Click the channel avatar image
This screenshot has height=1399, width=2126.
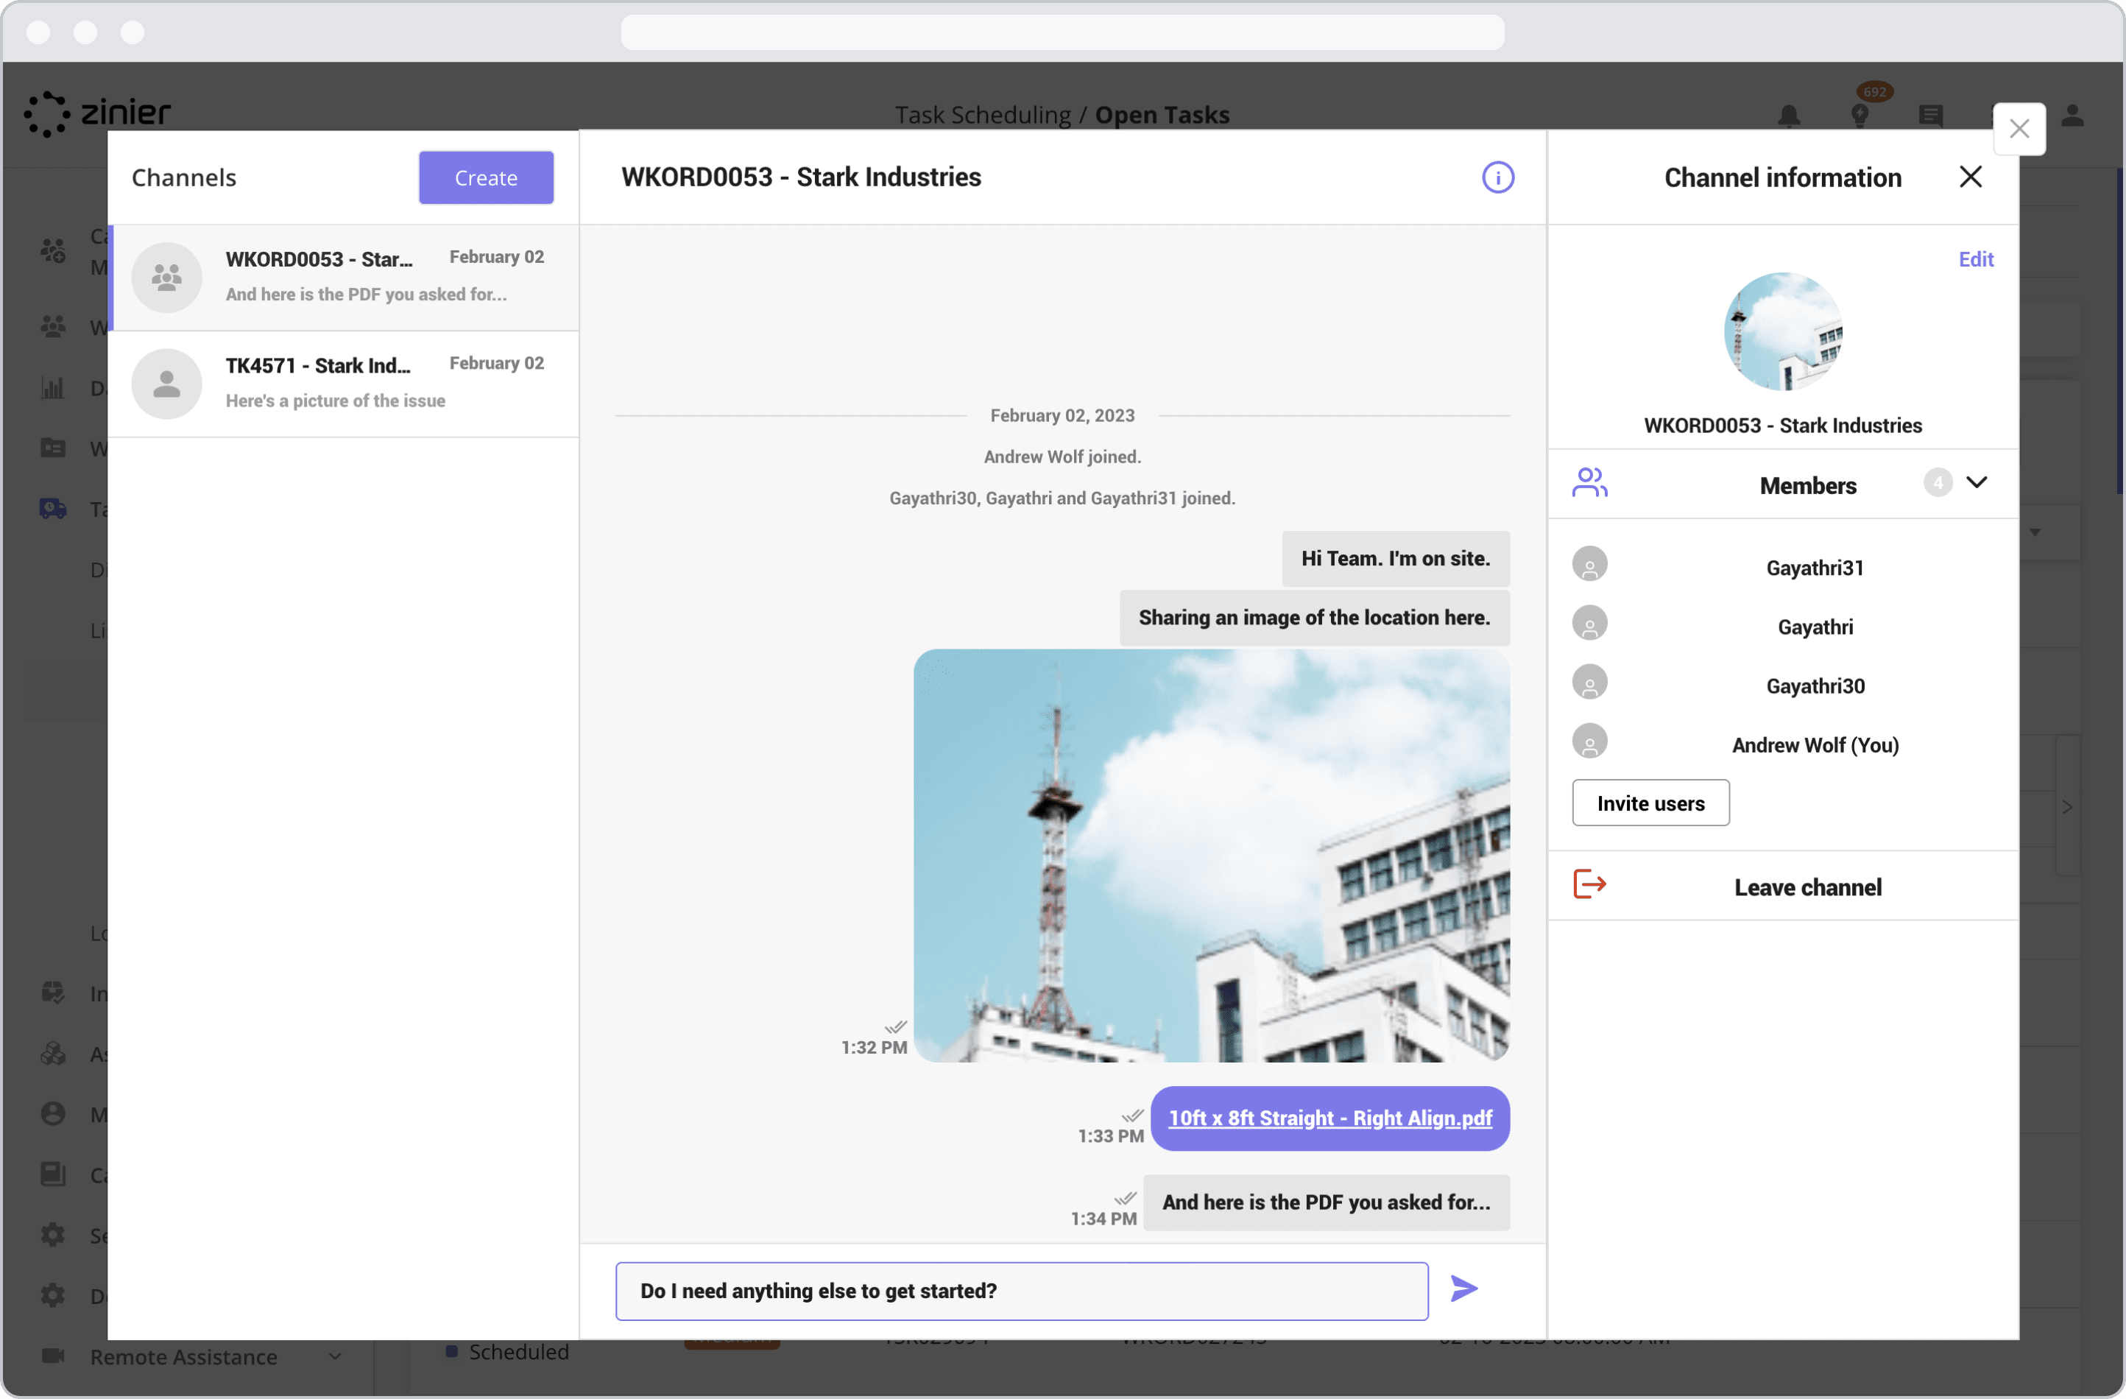[x=1782, y=331]
